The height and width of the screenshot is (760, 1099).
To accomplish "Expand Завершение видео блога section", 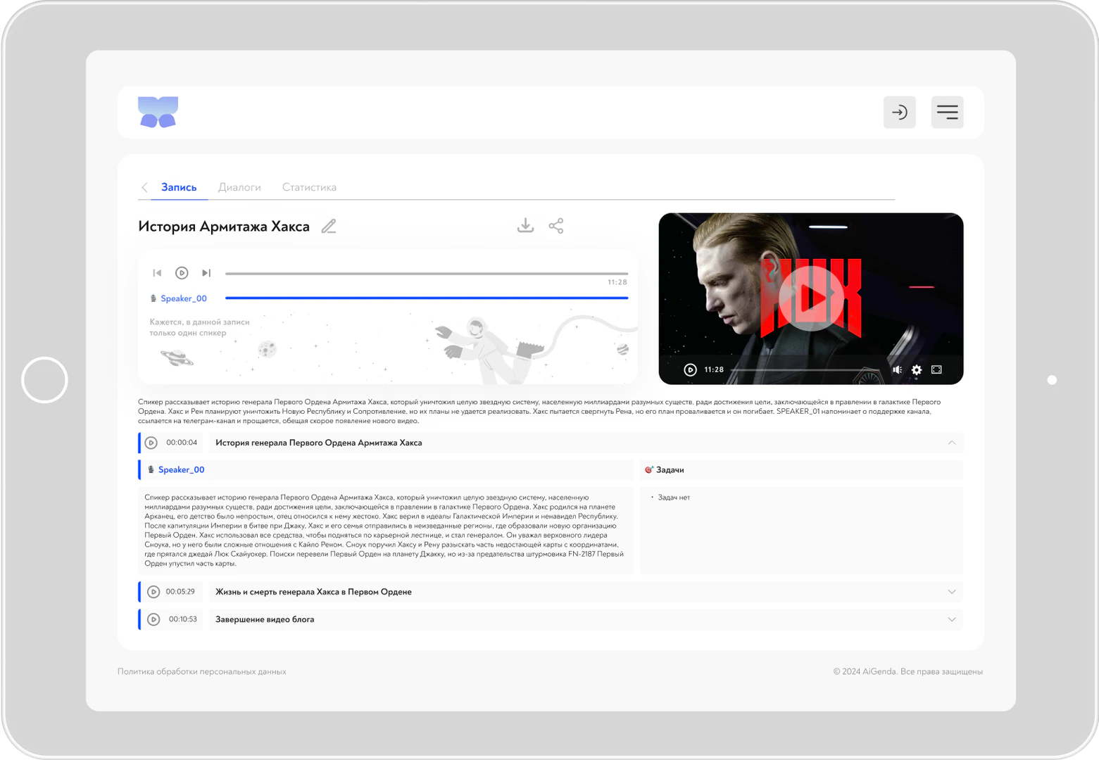I will point(952,619).
